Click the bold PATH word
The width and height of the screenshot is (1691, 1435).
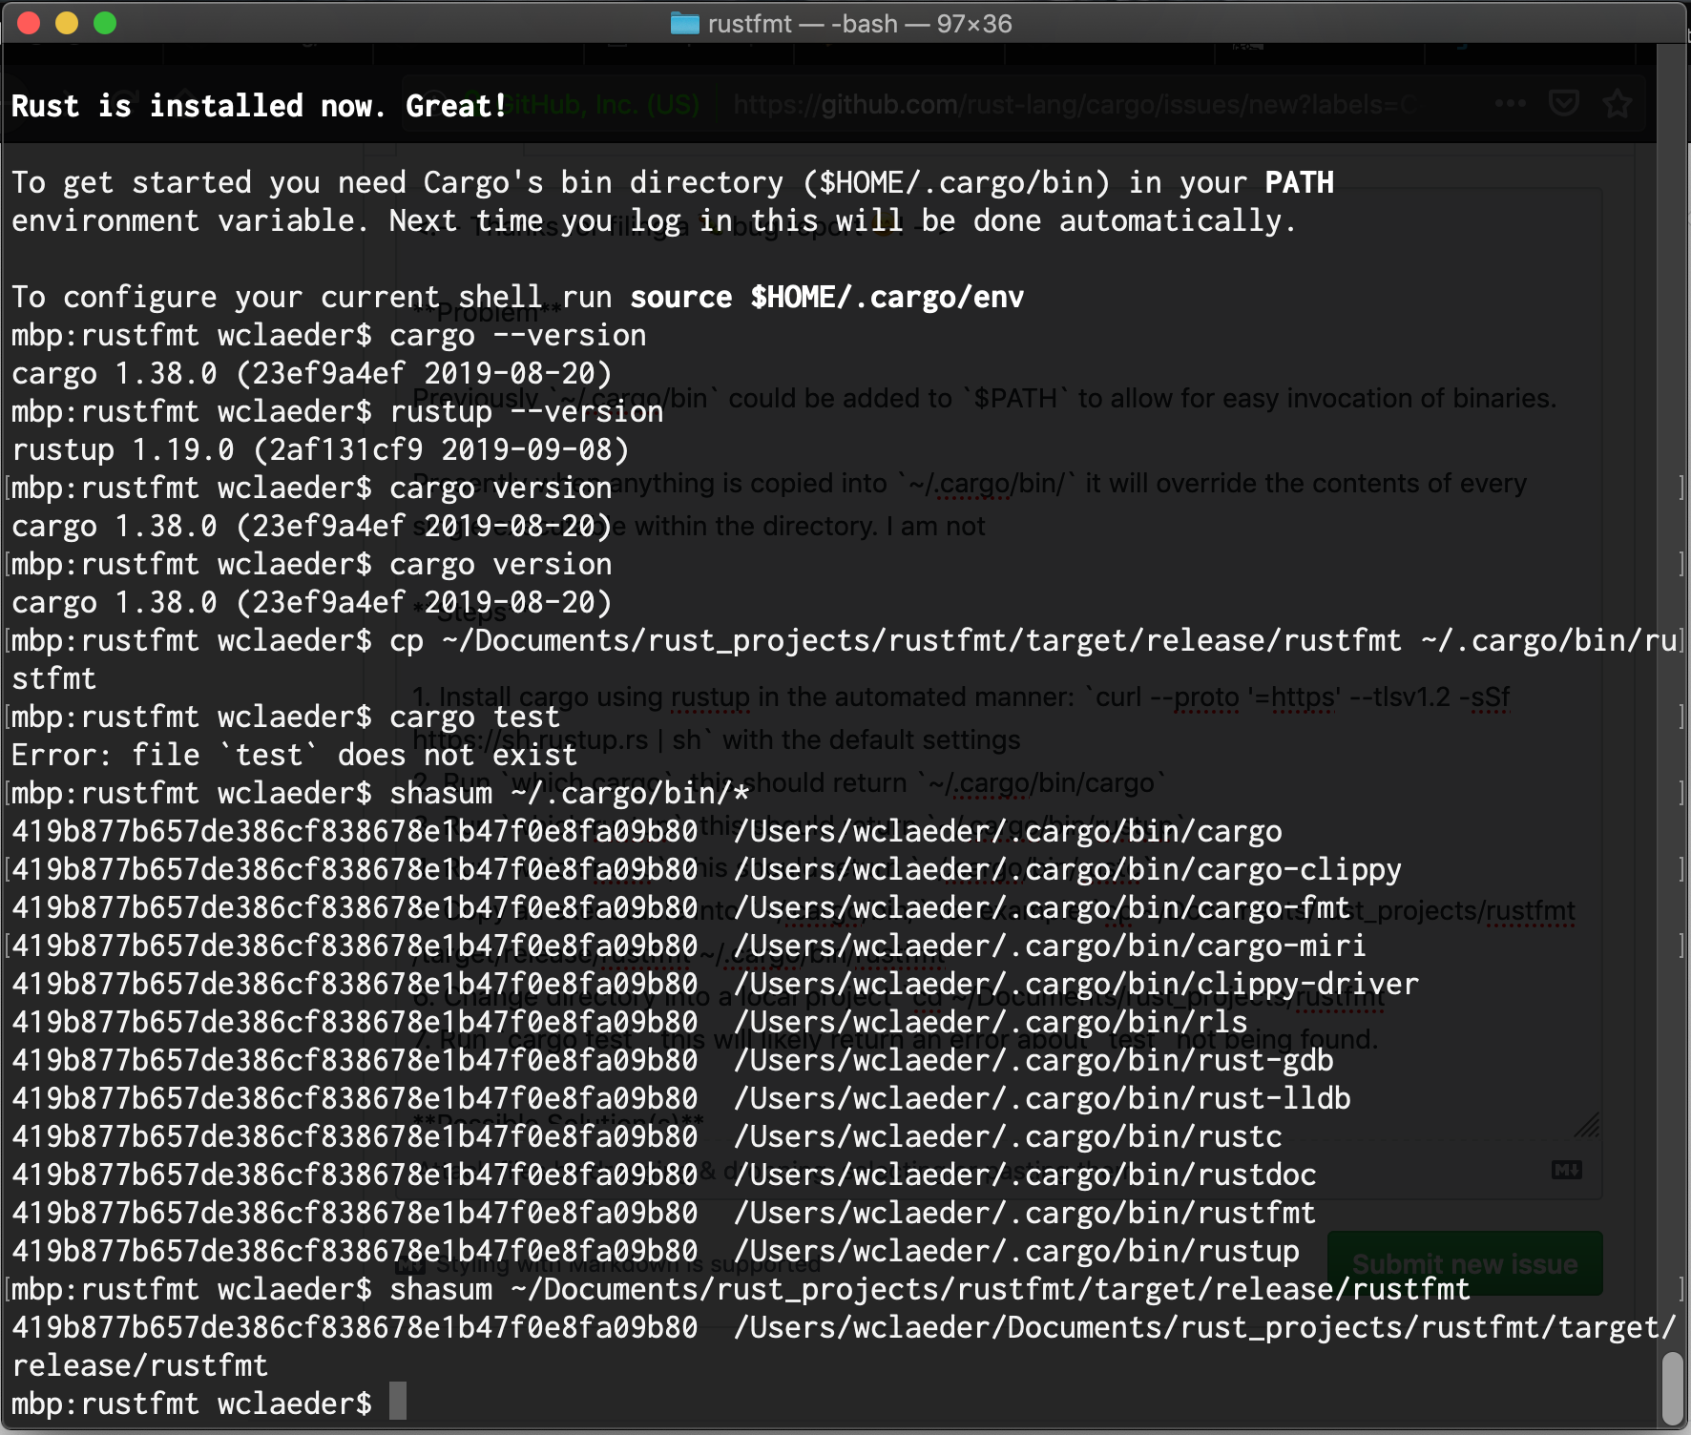tap(1299, 182)
